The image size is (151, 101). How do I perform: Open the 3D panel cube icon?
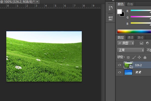tap(110, 18)
